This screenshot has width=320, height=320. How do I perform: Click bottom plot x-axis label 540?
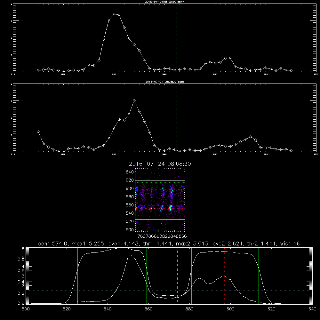point(108,309)
